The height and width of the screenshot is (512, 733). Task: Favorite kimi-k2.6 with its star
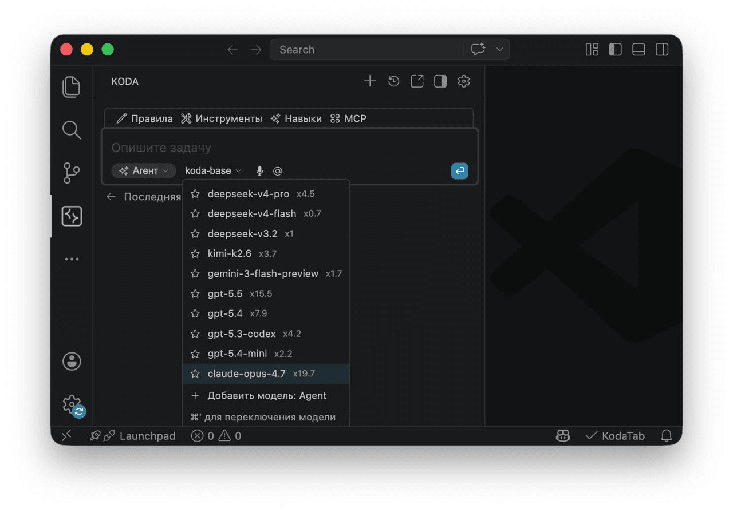coord(195,253)
